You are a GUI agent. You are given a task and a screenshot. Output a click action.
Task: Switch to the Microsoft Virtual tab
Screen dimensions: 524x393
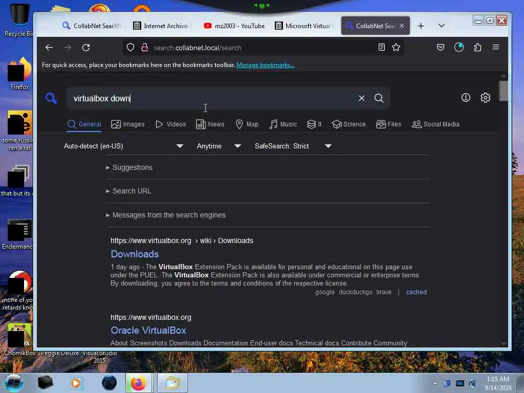(x=303, y=26)
